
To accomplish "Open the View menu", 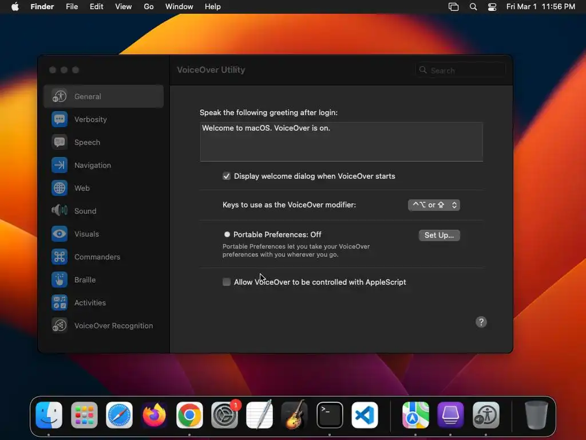I will pyautogui.click(x=124, y=7).
